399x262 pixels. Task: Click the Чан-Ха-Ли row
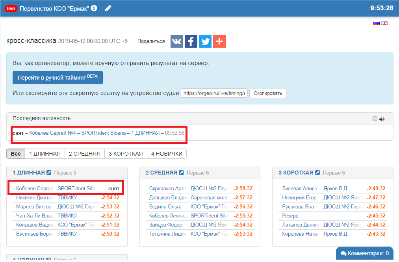click(67, 216)
